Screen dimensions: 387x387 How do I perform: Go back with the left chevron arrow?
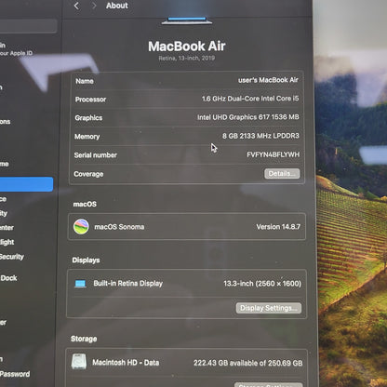point(76,6)
